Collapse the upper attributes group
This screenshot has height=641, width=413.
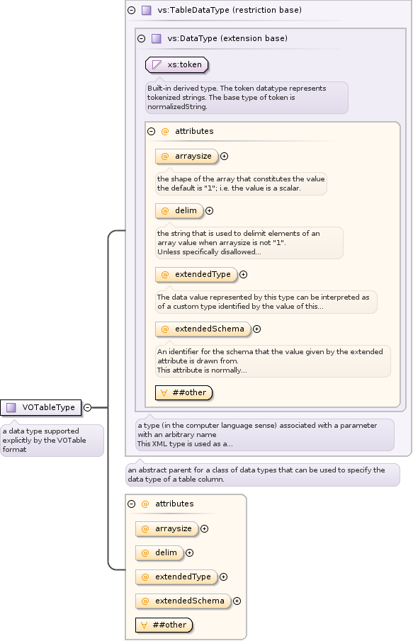(x=151, y=131)
